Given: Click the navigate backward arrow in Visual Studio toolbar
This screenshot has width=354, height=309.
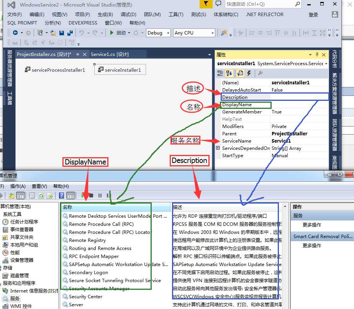Looking at the screenshot, I should pos(15,33).
